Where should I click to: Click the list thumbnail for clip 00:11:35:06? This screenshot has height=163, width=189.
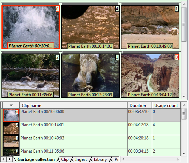[11, 152]
